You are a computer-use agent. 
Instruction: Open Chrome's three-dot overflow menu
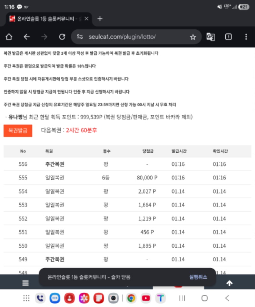tap(246, 37)
